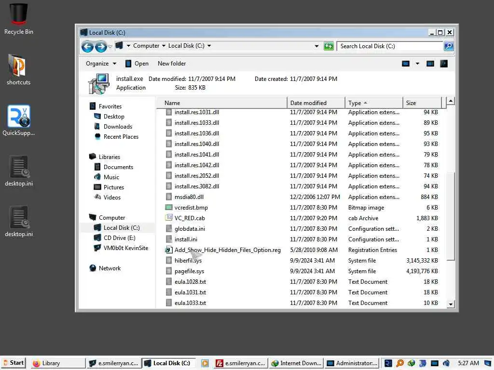Screen dimensions: 494x370
Task: Select the file msdia80.dll
Action: pyautogui.click(x=189, y=197)
